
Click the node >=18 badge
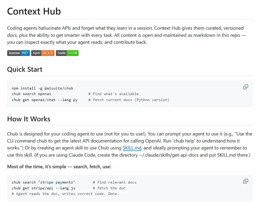pos(67,53)
